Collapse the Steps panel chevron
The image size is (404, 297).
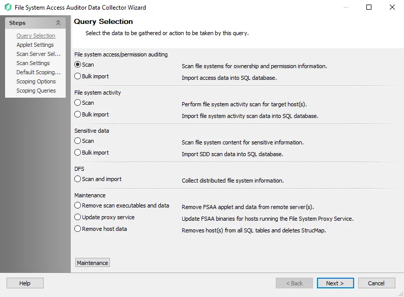click(x=58, y=23)
